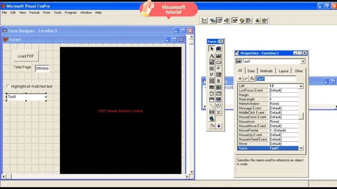Viewport: 337px width, 189px height.
Task: Select the Option Group radio tool
Action: [x=219, y=69]
